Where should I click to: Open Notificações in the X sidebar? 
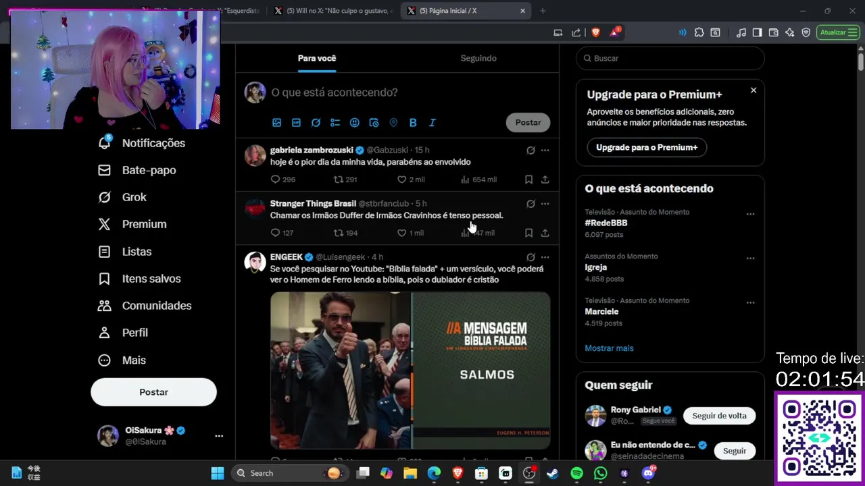coord(142,143)
